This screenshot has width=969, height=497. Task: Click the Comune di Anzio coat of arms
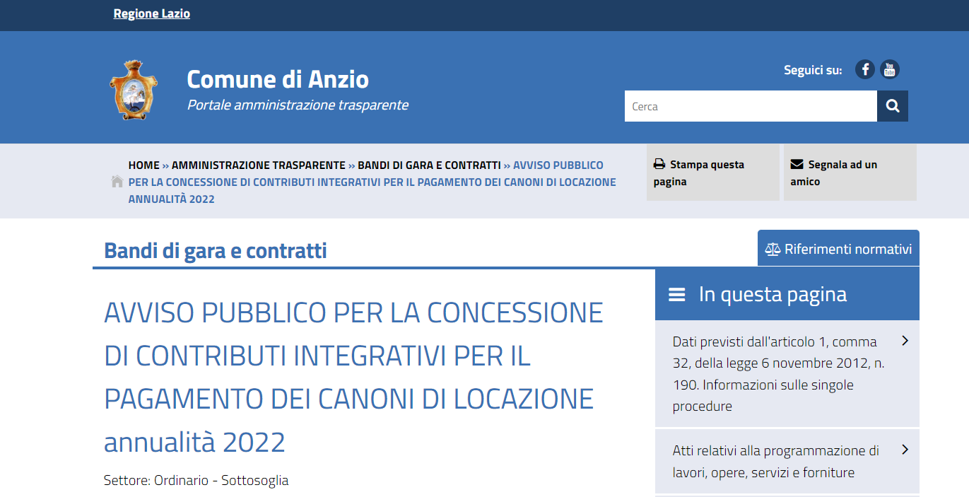pyautogui.click(x=132, y=90)
